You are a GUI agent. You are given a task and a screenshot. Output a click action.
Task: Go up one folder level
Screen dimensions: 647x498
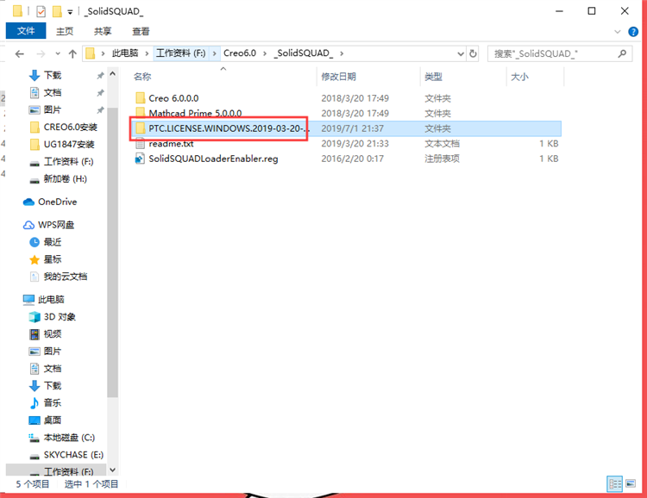(72, 53)
